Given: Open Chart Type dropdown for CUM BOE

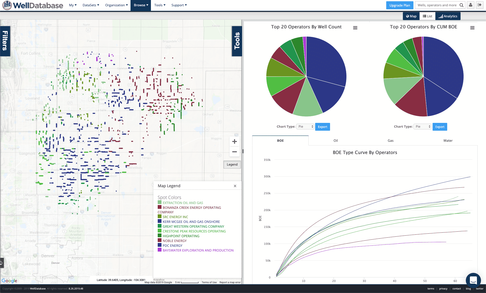Looking at the screenshot, I should pos(423,127).
